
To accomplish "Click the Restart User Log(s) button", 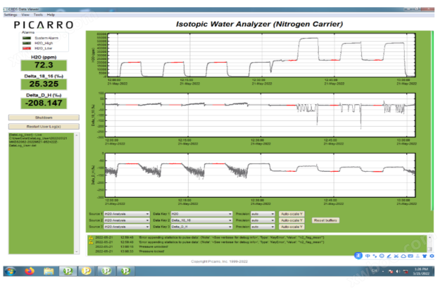I will 44,127.
